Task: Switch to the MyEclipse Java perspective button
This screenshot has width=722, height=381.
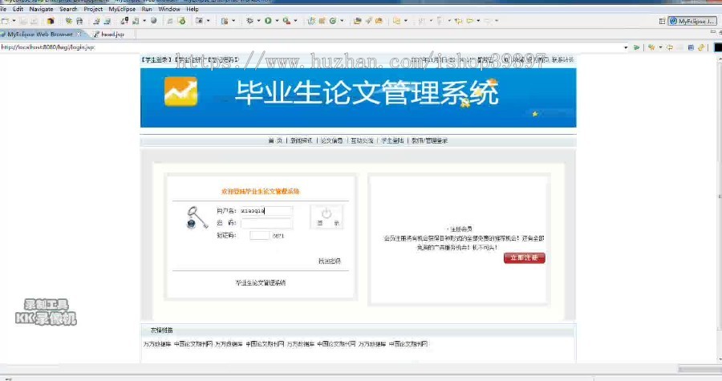Action: click(x=692, y=21)
